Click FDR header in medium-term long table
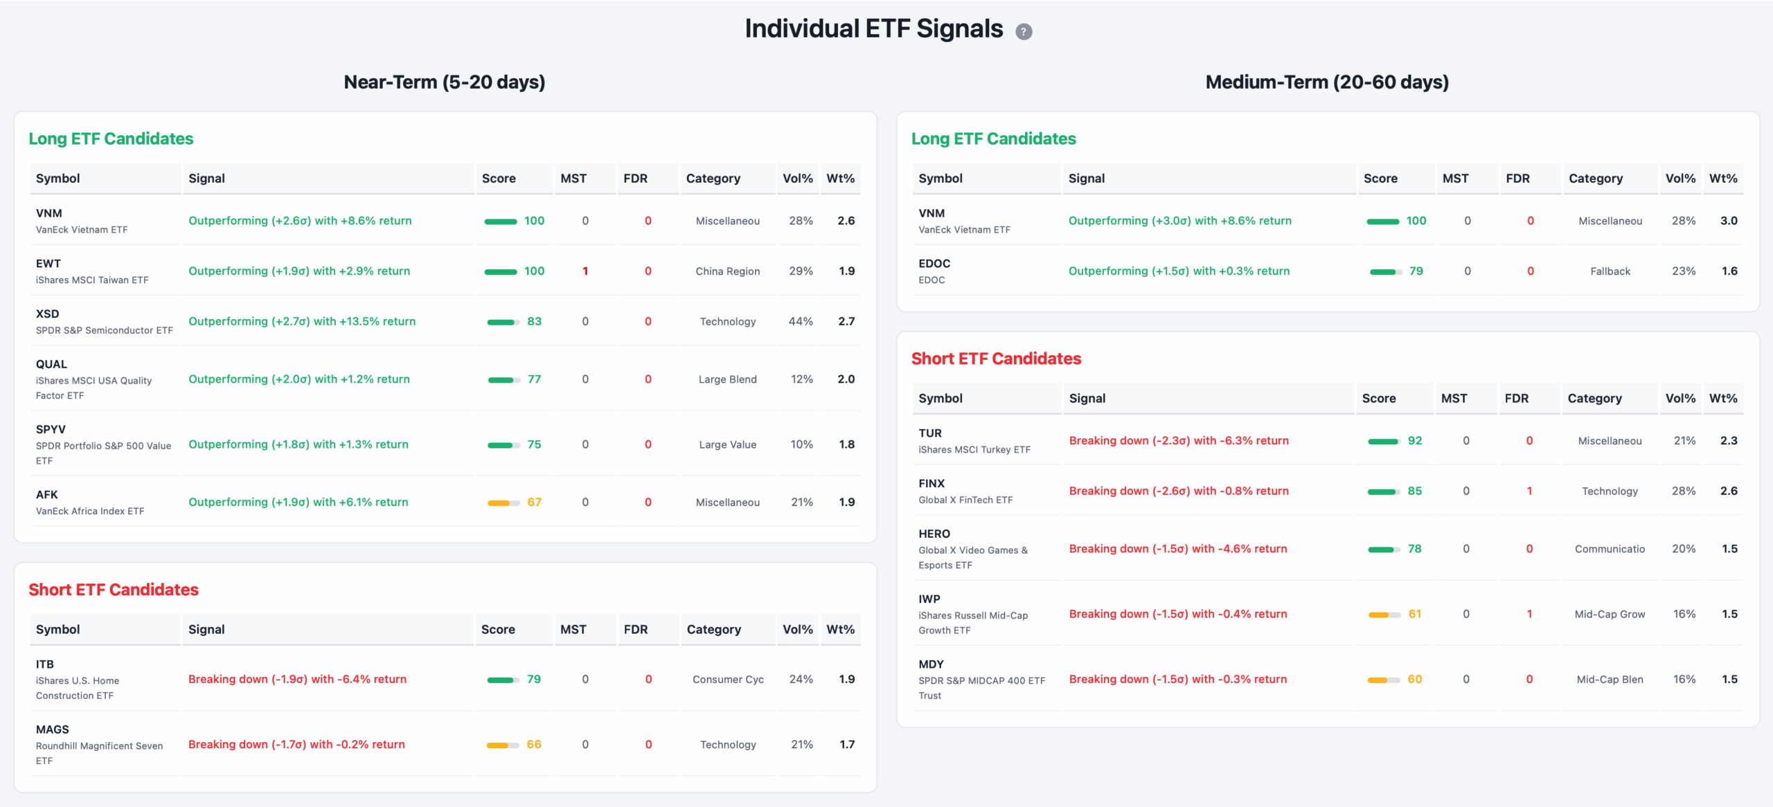The width and height of the screenshot is (1773, 807). click(x=1517, y=179)
